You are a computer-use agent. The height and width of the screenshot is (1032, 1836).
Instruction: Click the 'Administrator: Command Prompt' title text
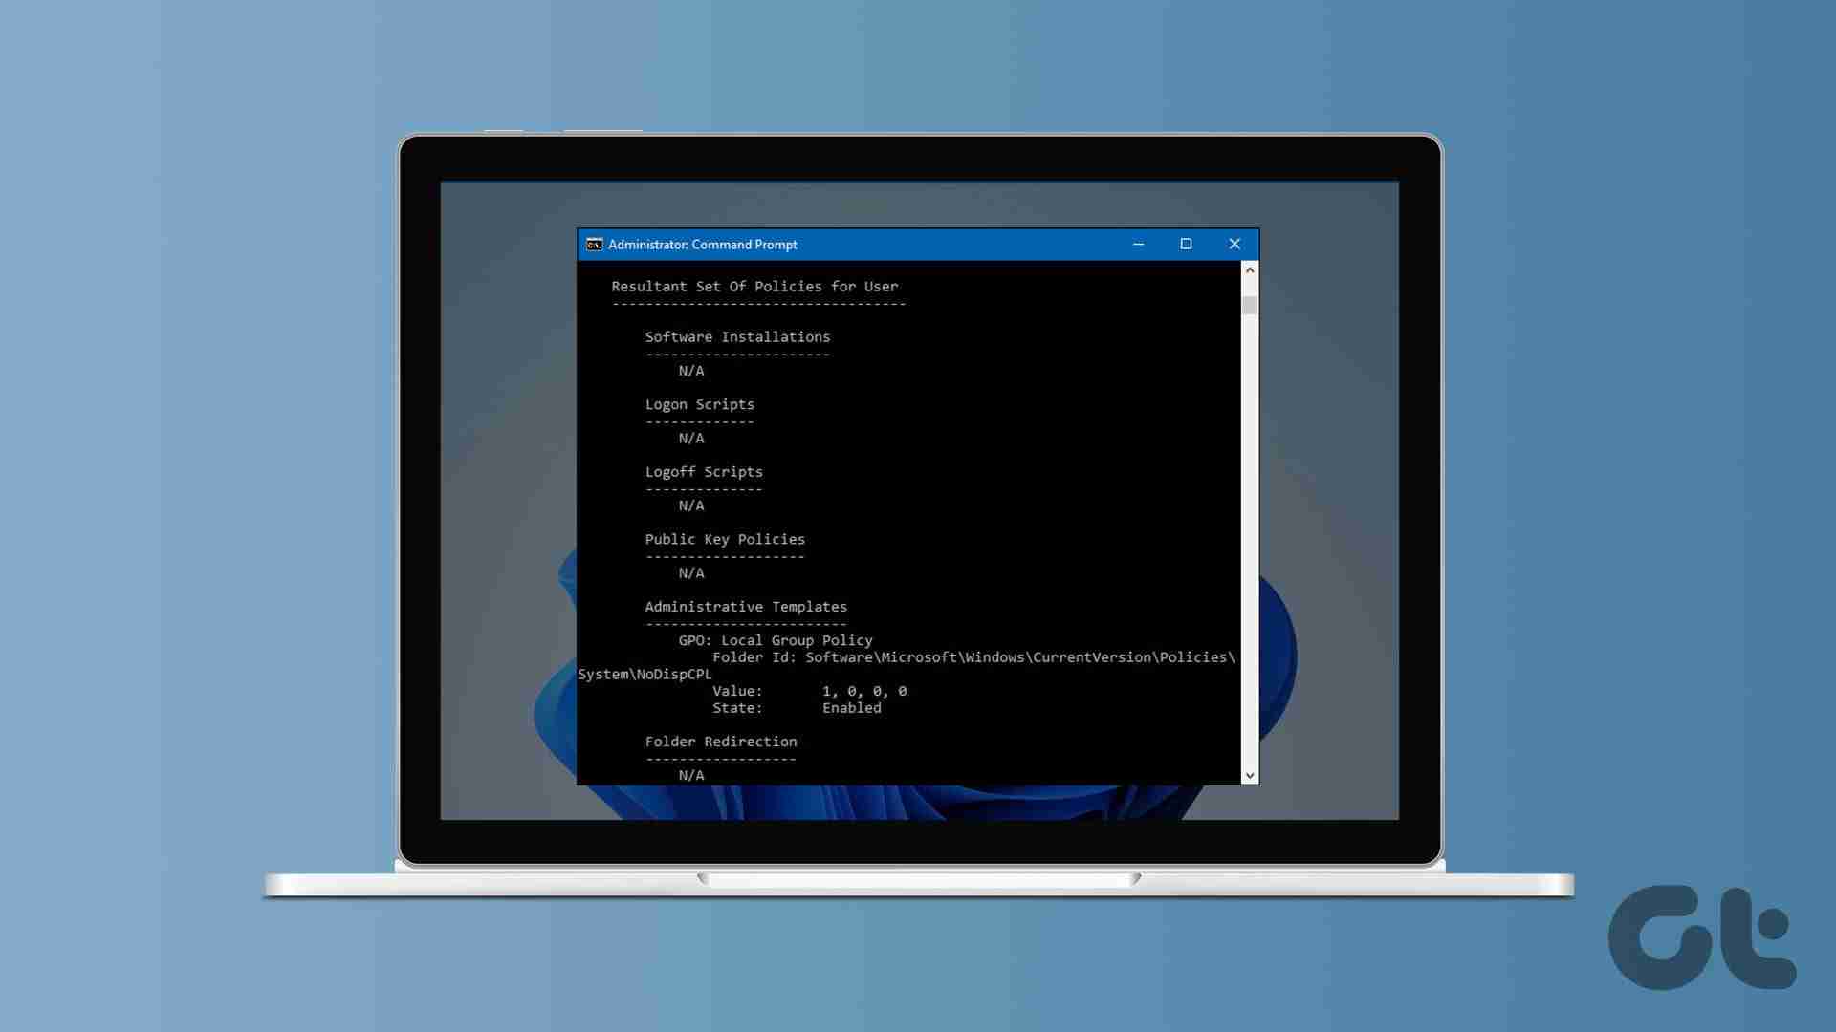pos(703,245)
